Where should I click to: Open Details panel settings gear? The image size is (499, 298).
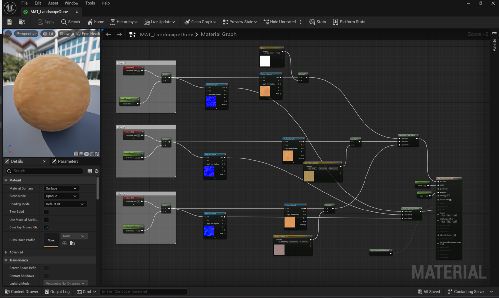tap(96, 171)
